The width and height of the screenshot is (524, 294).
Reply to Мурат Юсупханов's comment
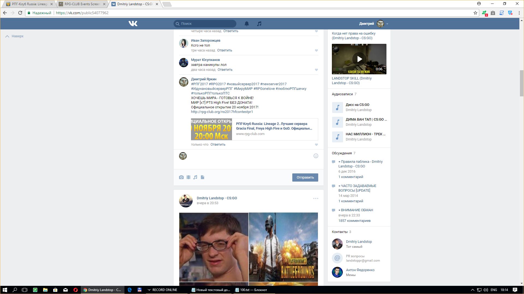[x=225, y=70]
